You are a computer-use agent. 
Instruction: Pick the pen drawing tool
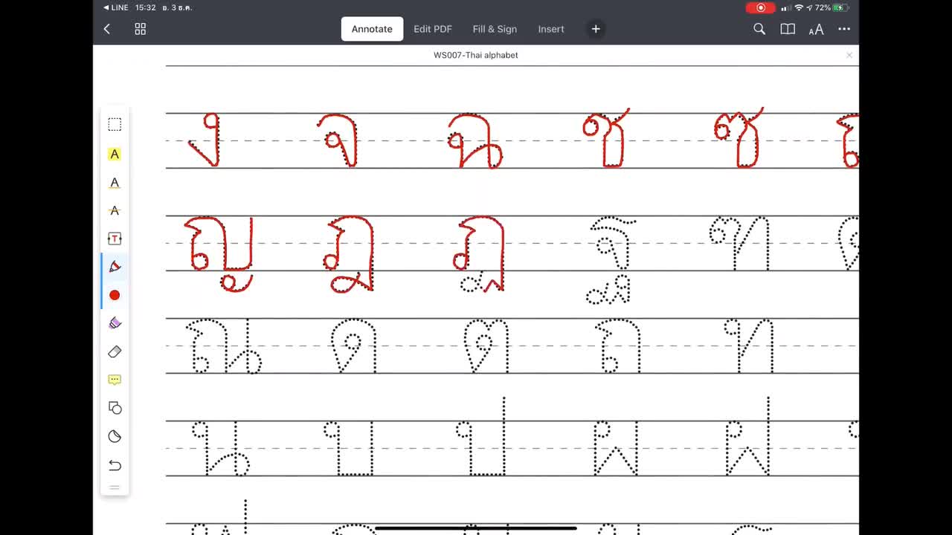pyautogui.click(x=115, y=266)
